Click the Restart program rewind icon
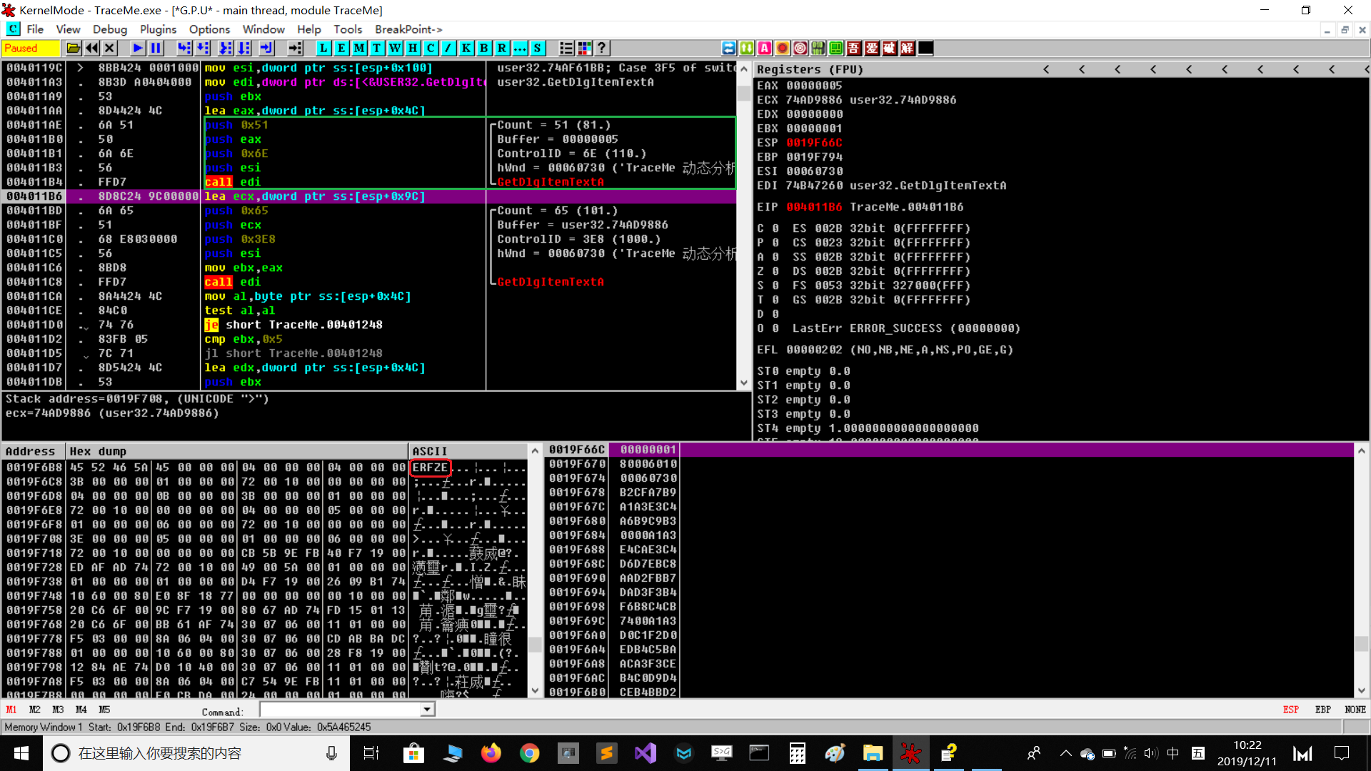Screen dimensions: 1371x771 pyautogui.click(x=91, y=48)
